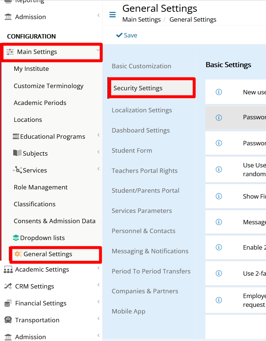266x341 pixels.
Task: Open the Localization Settings tab
Action: (x=142, y=110)
